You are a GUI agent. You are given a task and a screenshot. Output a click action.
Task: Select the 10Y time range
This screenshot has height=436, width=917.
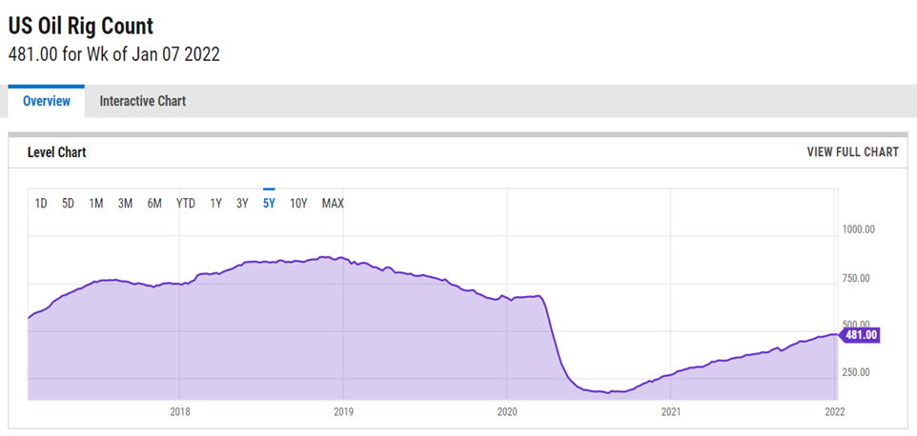(298, 204)
